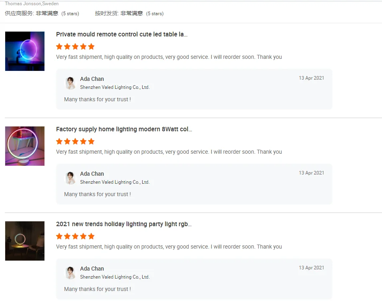
Task: Click Ada Chan's avatar in the Private mould review
Action: click(x=71, y=83)
